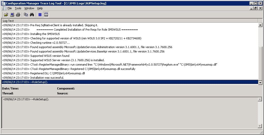Select the 'Installing the SMSWSUS' log line
The image size is (264, 135).
pos(45,34)
